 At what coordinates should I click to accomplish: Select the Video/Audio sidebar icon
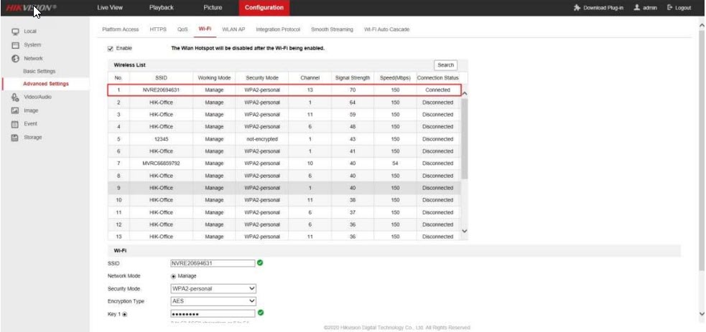pyautogui.click(x=15, y=97)
